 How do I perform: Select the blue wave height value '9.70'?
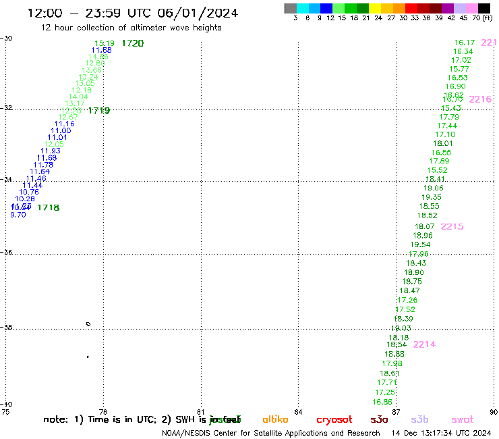point(18,215)
